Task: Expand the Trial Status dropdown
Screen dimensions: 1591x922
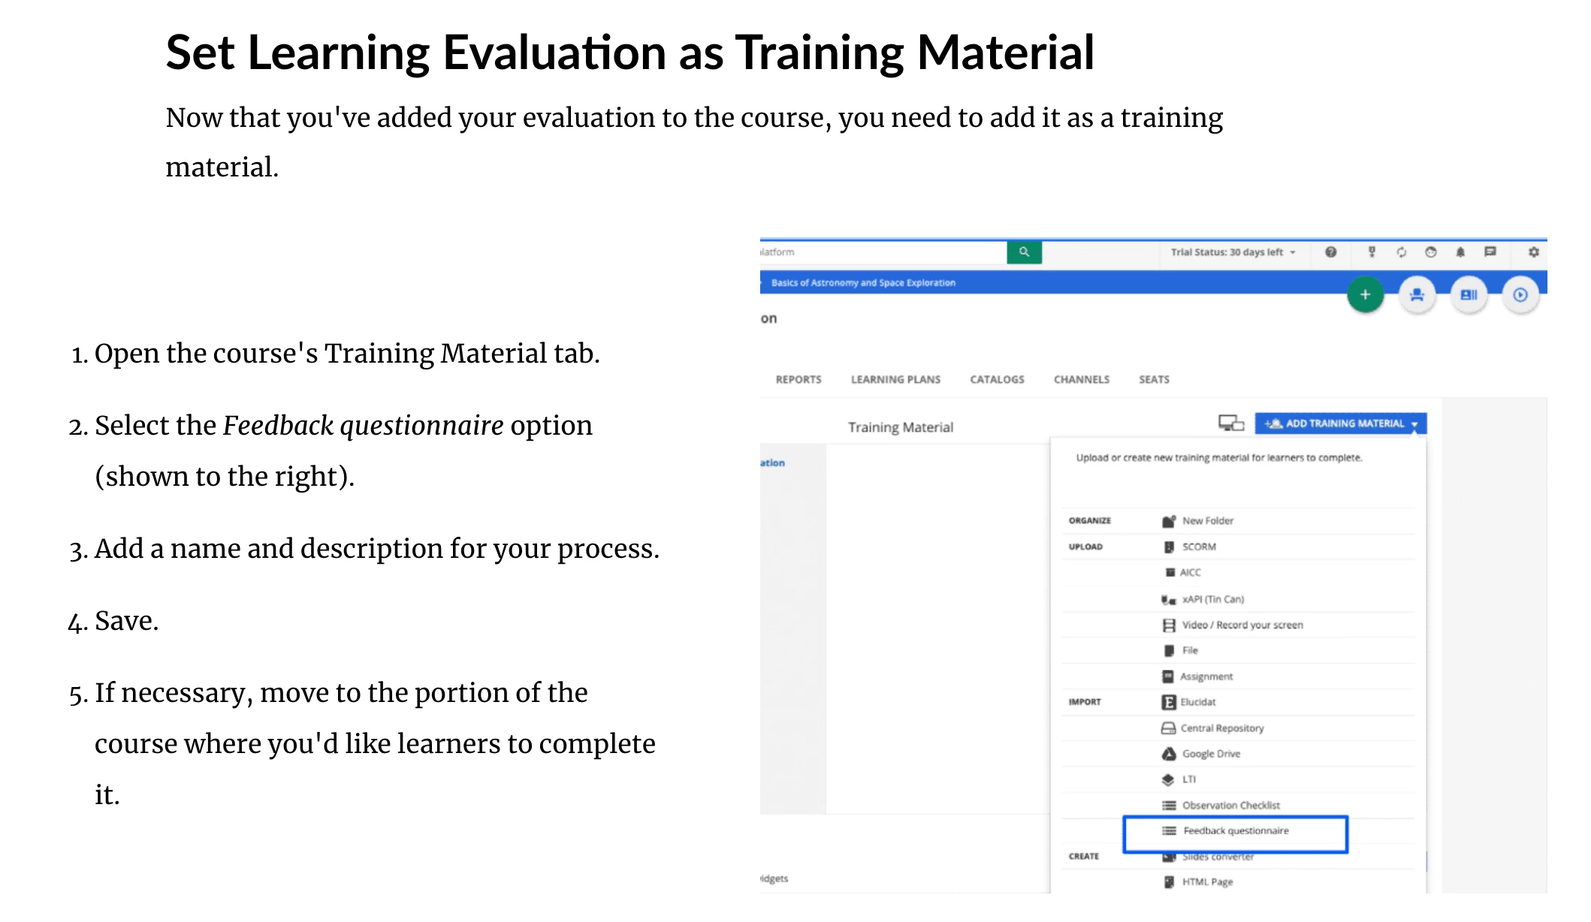Action: click(1233, 252)
